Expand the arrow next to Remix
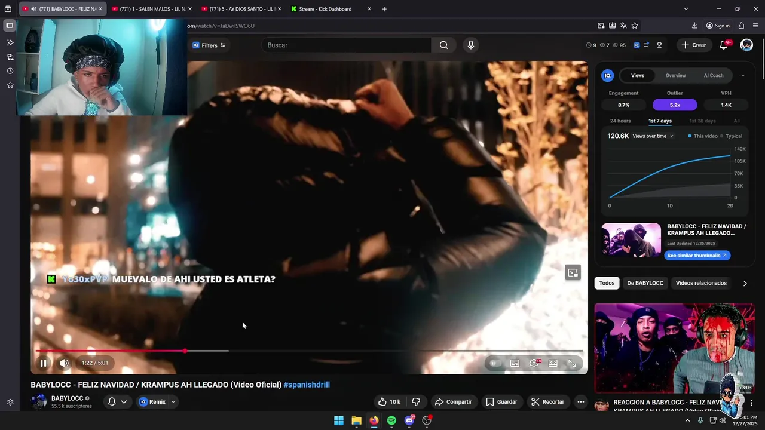Screen dimensions: 765x430 [173, 402]
